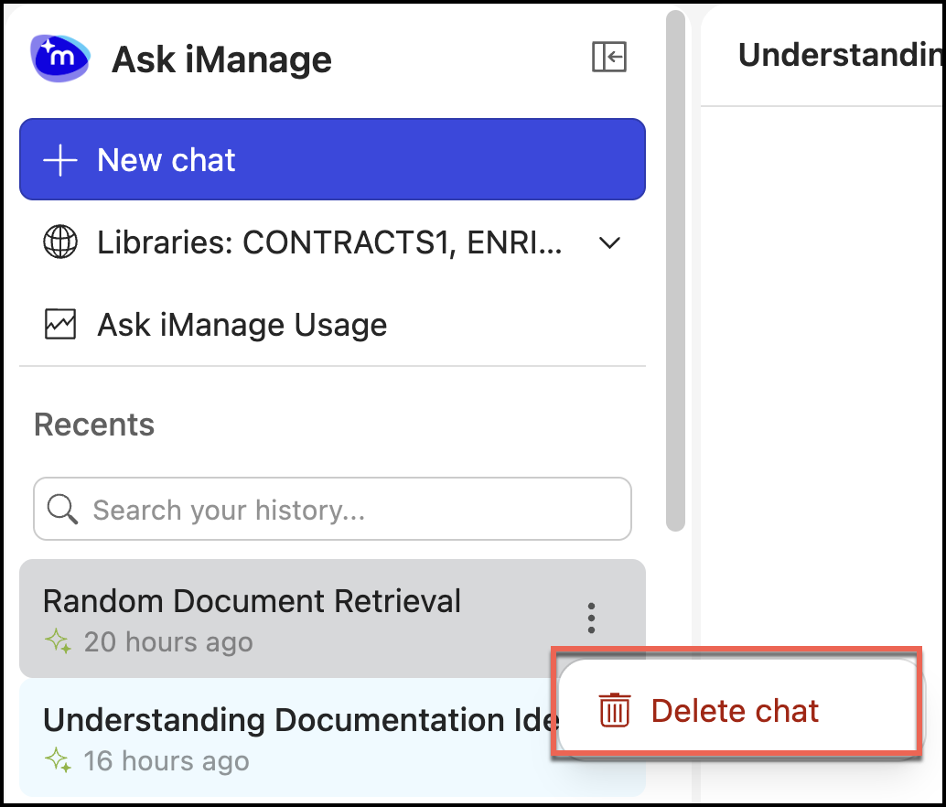Type in Search your history field
The height and width of the screenshot is (807, 946).
[348, 510]
